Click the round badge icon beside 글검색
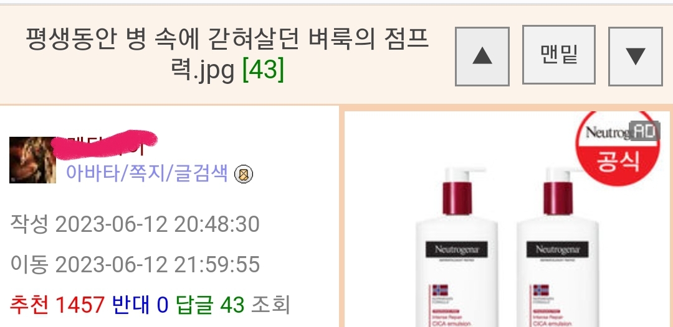This screenshot has height=327, width=673. click(244, 174)
